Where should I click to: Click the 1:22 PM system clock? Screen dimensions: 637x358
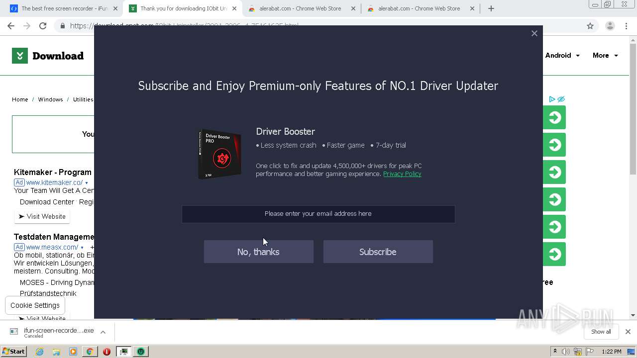[612, 352]
